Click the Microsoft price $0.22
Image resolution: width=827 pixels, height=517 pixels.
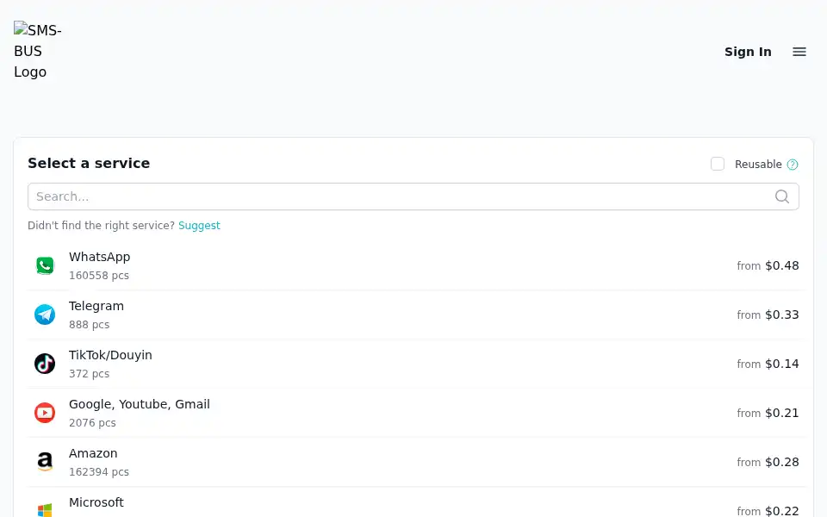coord(781,511)
